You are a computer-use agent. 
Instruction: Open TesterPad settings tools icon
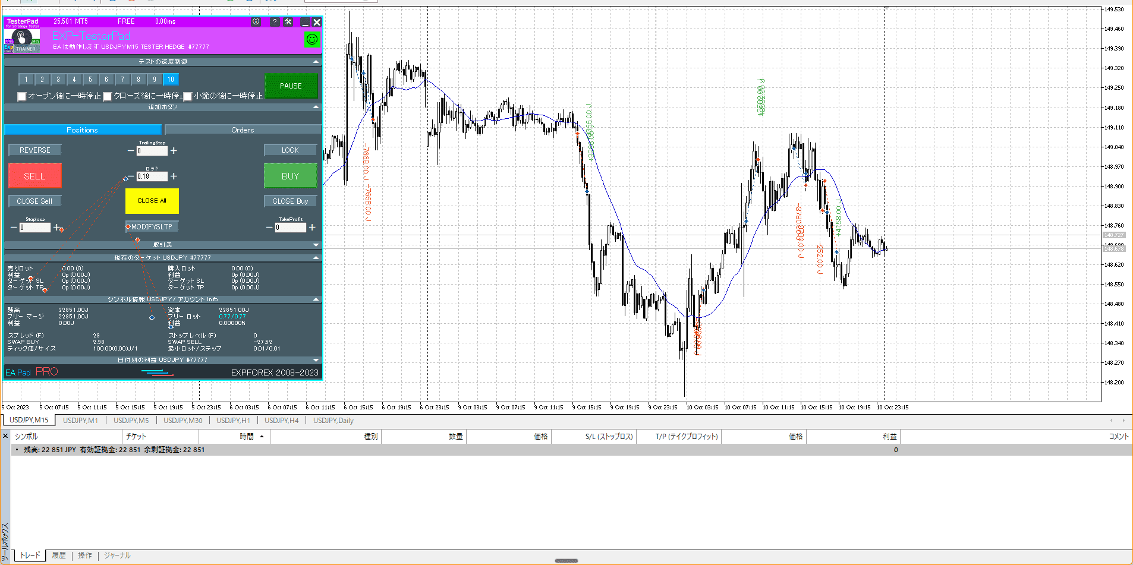[x=288, y=22]
